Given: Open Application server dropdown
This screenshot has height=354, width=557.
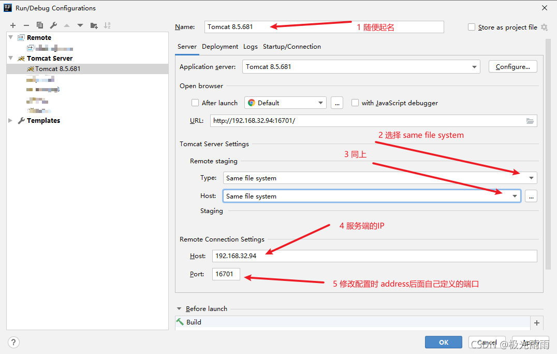Looking at the screenshot, I should click(474, 67).
